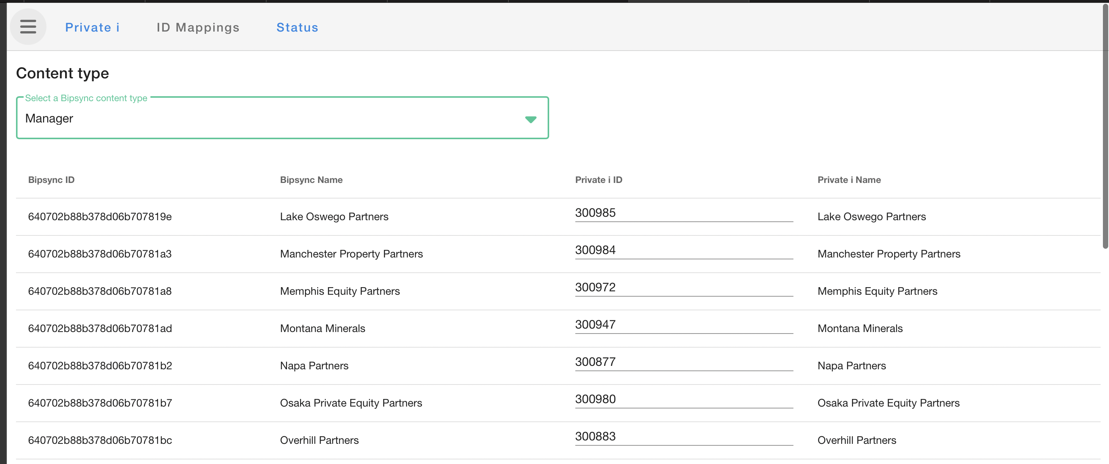Edit Osaka Private Equity ID 300980
The width and height of the screenshot is (1109, 464).
click(683, 399)
